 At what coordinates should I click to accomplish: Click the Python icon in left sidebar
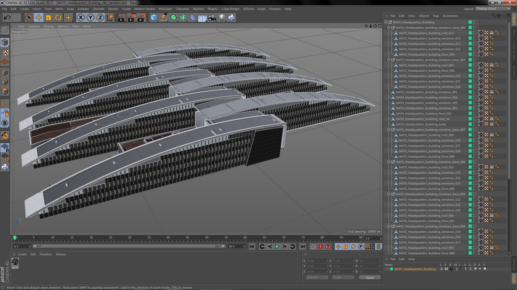[5, 167]
